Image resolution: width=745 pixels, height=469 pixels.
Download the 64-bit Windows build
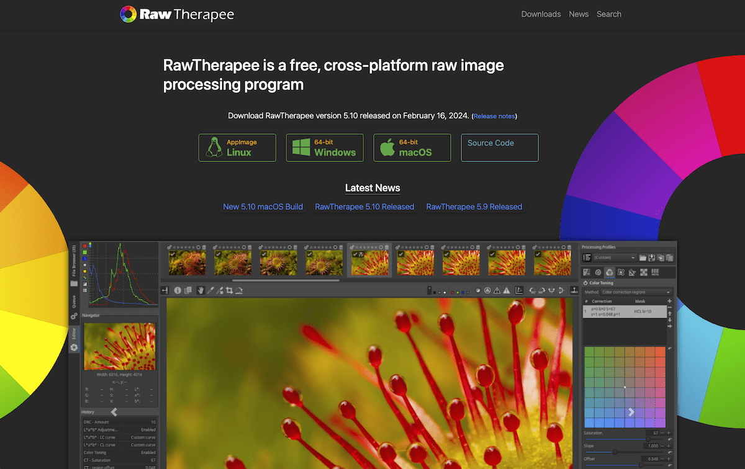(x=325, y=148)
